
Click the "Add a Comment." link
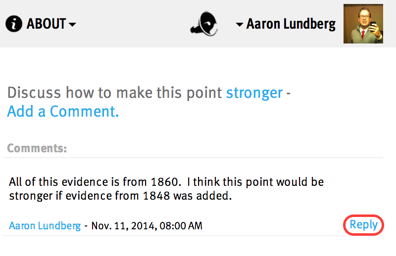point(63,111)
